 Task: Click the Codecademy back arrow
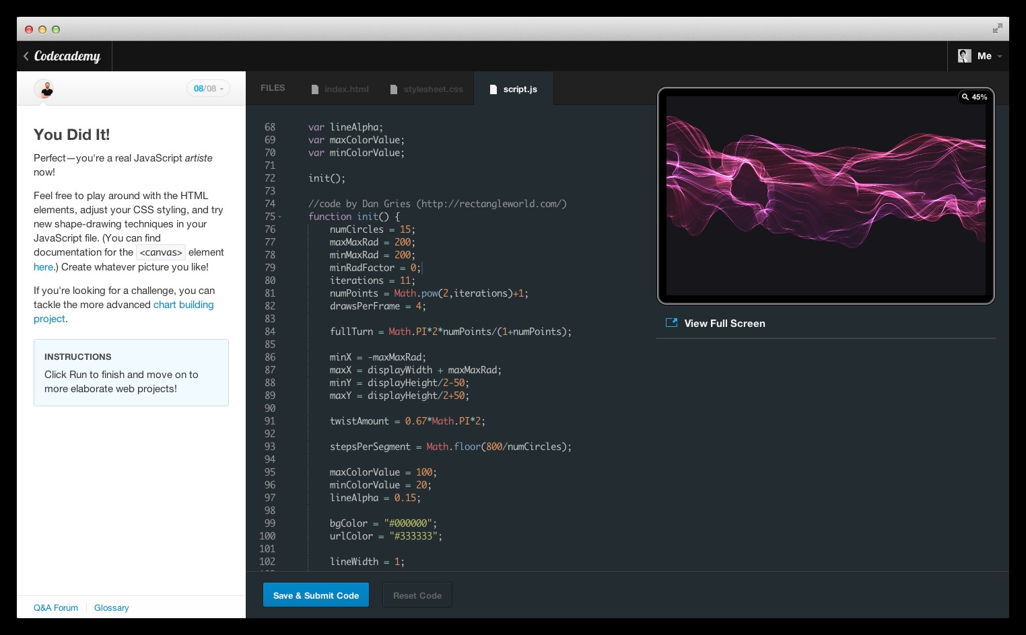[x=26, y=56]
